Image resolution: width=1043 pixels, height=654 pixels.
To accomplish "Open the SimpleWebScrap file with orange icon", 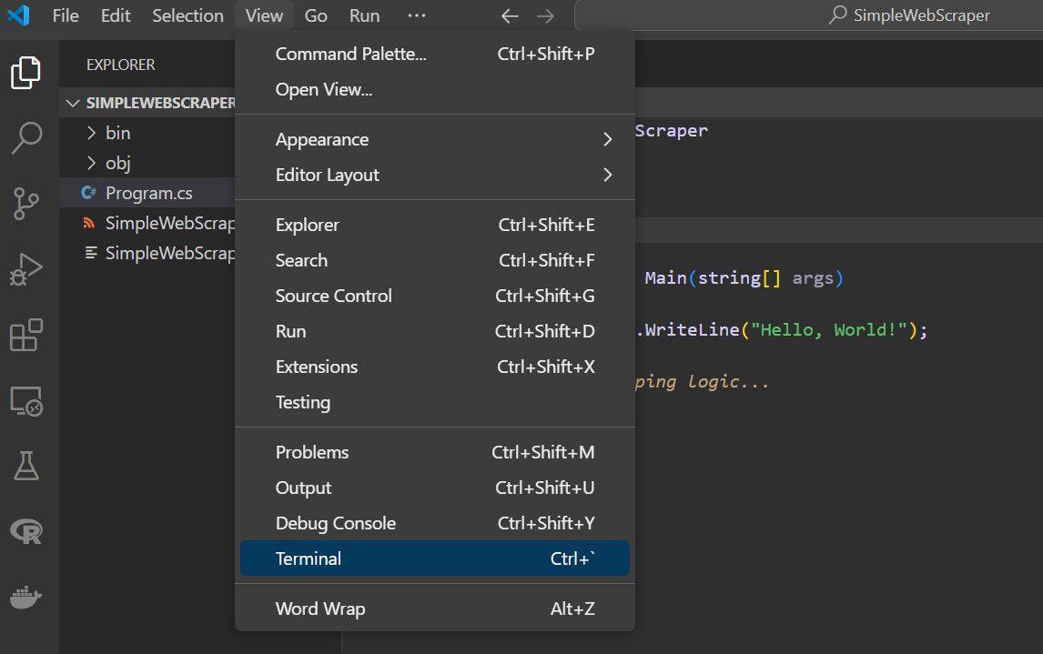I will pos(147,223).
